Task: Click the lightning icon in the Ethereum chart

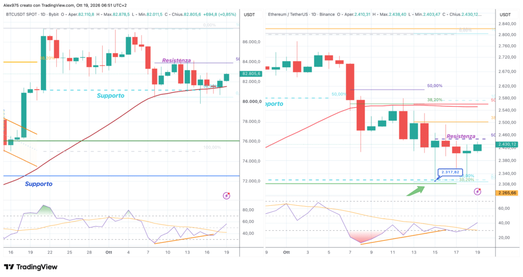Action: [478, 191]
